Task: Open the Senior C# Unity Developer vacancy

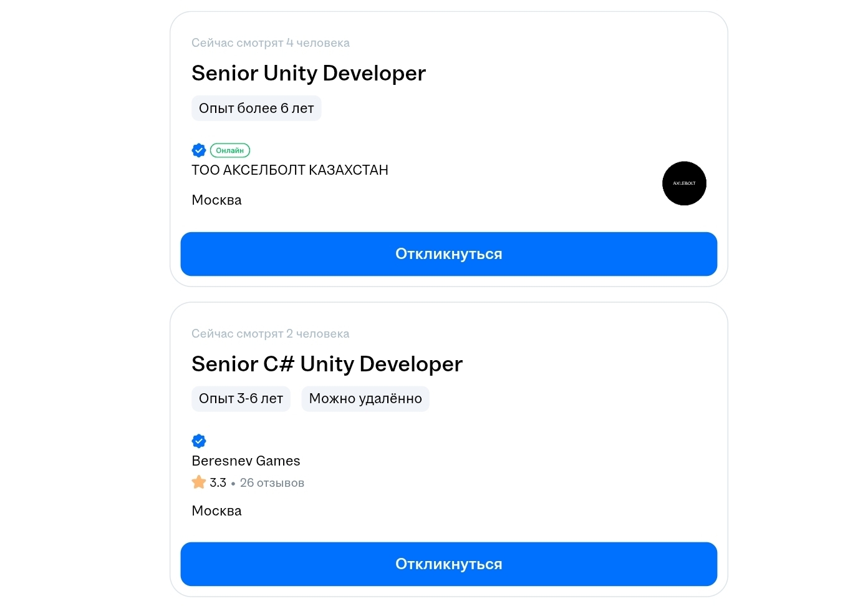Action: coord(327,364)
